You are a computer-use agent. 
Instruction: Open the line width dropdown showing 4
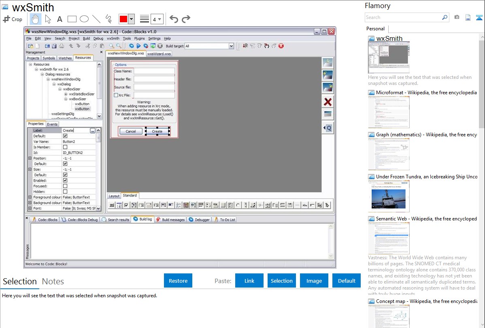click(x=157, y=19)
